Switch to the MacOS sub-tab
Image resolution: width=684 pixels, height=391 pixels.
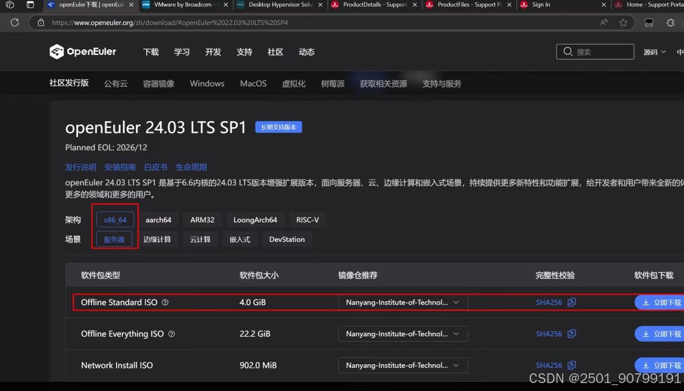[x=253, y=83]
